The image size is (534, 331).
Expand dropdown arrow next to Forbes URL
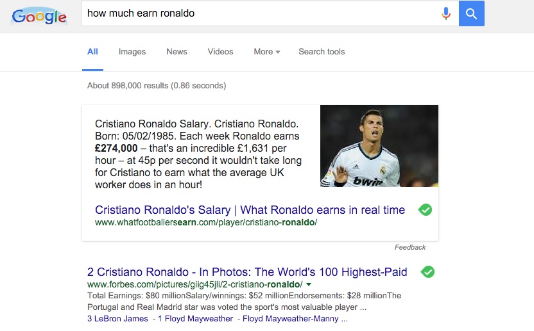309,284
